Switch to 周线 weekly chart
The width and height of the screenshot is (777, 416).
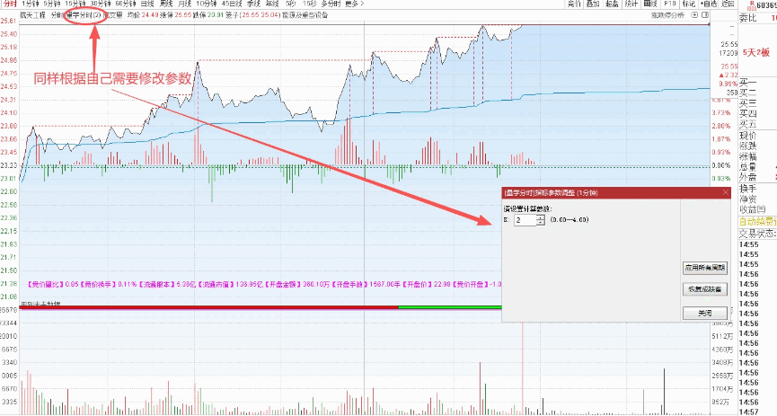(165, 4)
